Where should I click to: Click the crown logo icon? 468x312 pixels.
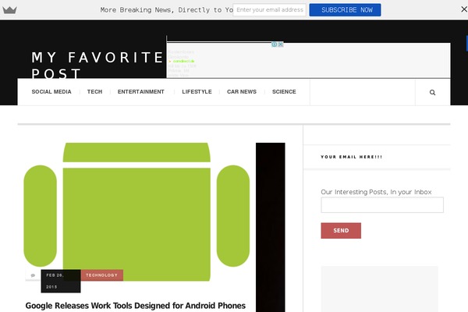click(x=9, y=10)
